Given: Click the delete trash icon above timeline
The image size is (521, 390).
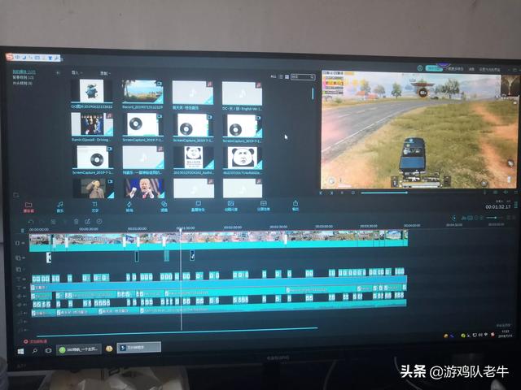Looking at the screenshot, I should [77, 221].
